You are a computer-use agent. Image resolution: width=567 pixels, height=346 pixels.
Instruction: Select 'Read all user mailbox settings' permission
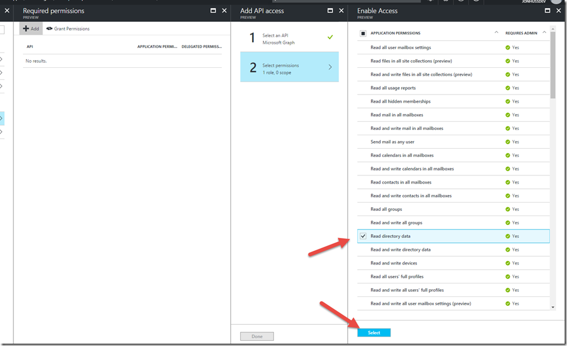pyautogui.click(x=400, y=47)
